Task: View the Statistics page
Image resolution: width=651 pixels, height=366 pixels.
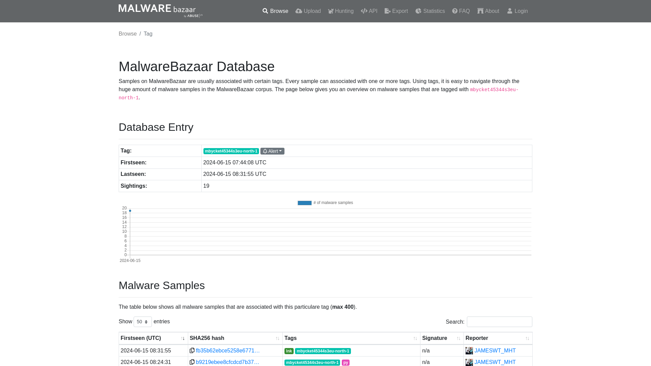Action: click(x=430, y=11)
